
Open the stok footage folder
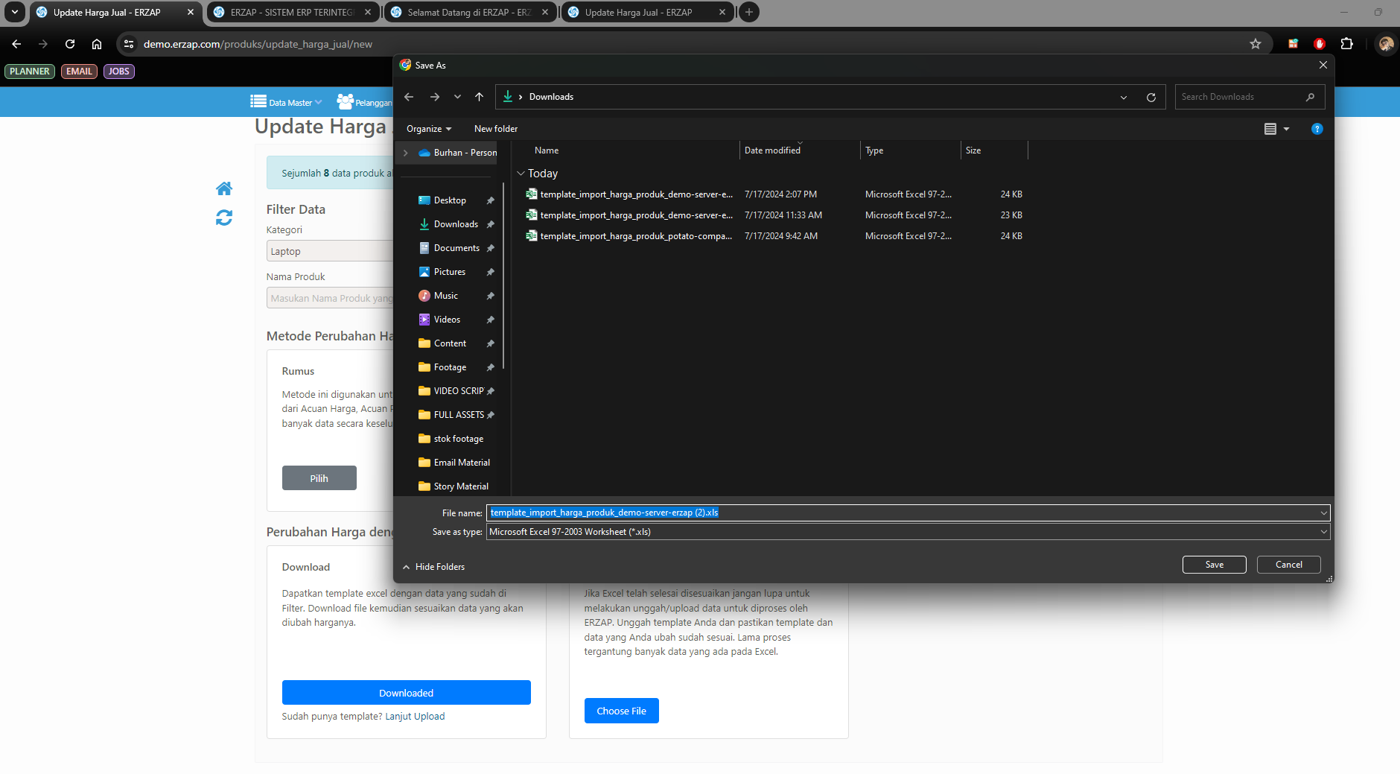pyautogui.click(x=459, y=439)
